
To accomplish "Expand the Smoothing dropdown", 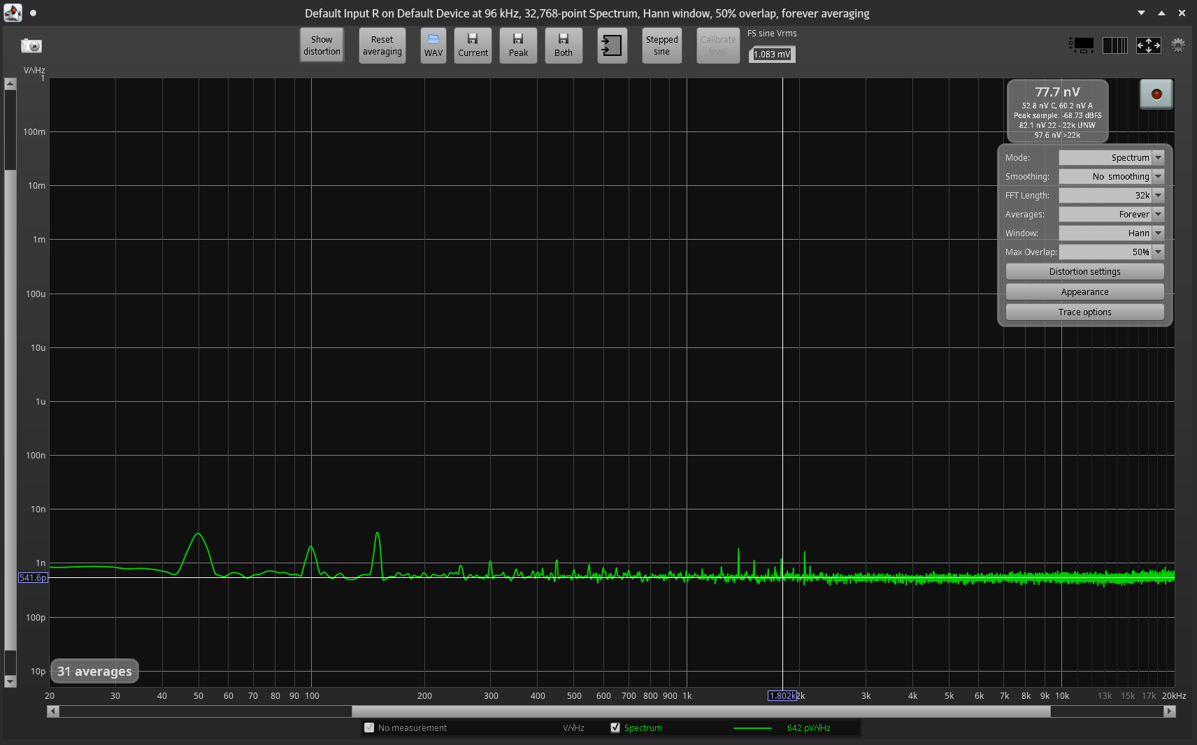I will (1158, 176).
